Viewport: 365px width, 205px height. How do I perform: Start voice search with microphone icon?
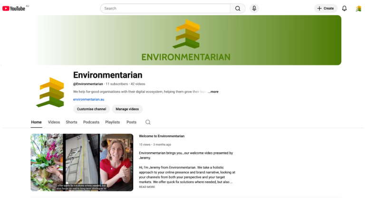254,9
